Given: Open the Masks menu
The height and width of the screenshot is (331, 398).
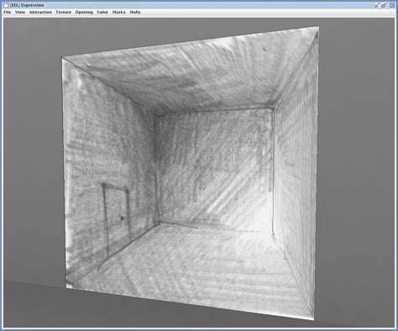Looking at the screenshot, I should (x=118, y=12).
